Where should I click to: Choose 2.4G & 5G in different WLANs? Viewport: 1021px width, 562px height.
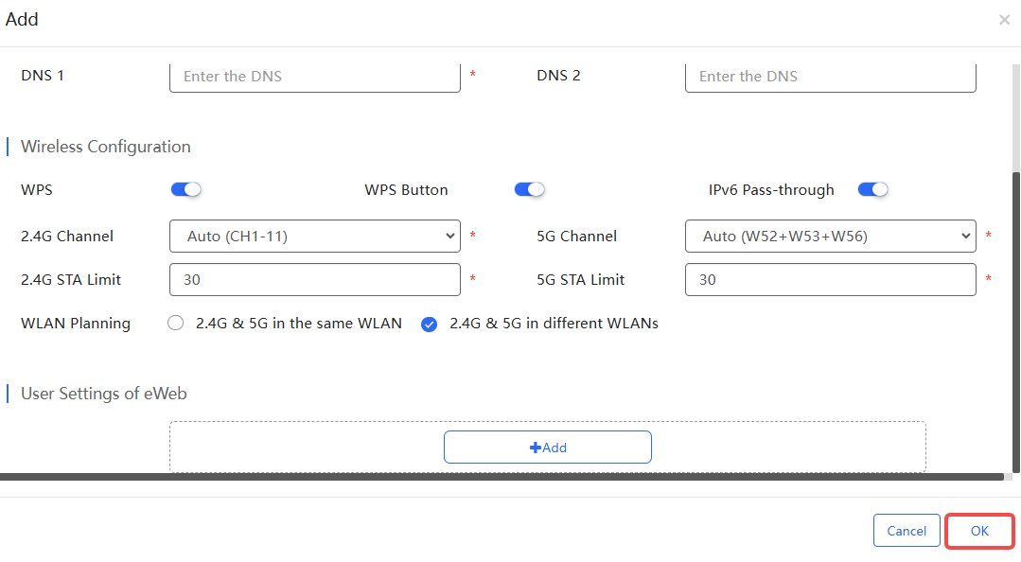(429, 324)
